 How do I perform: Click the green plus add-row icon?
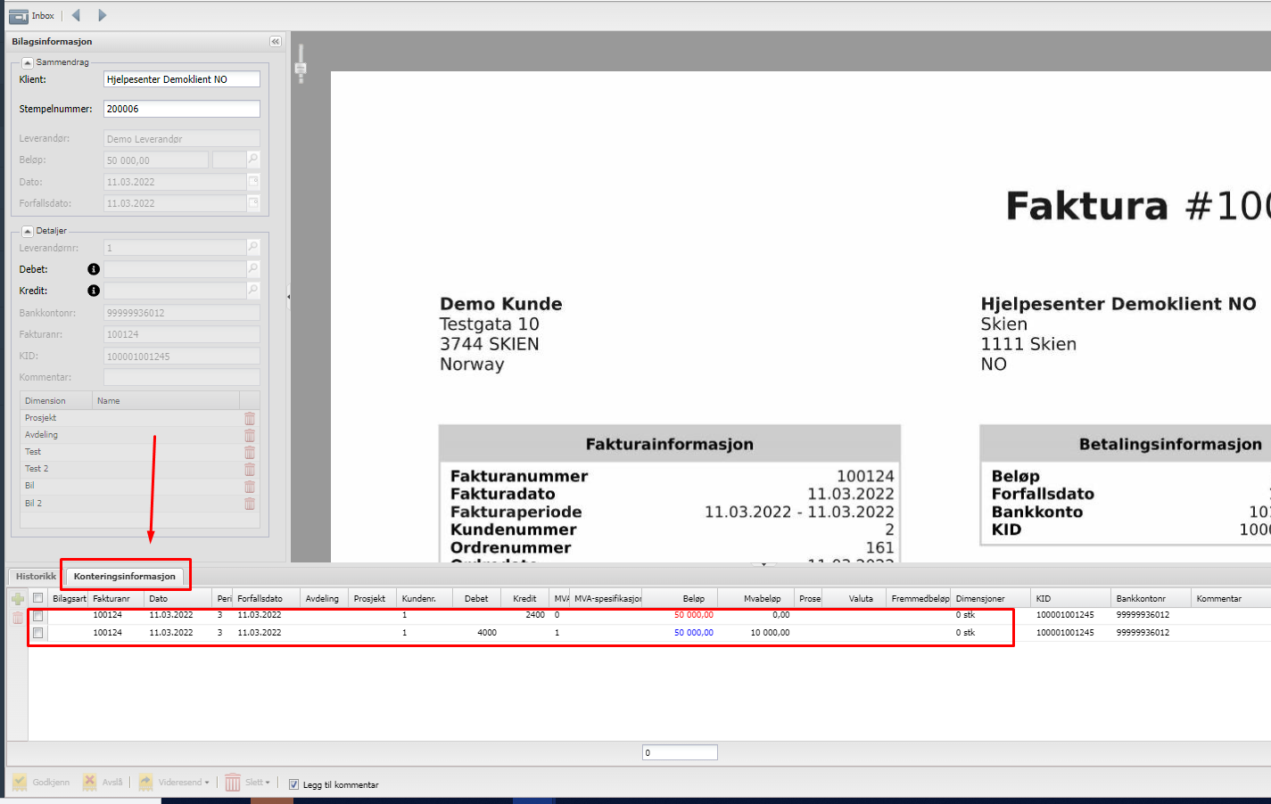(17, 599)
